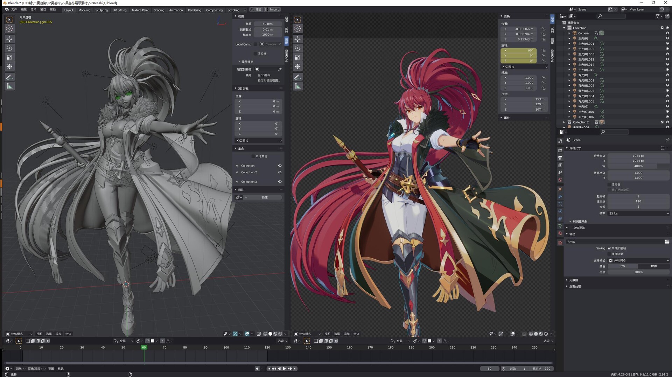Hide 主光(R).001 in outliner

(667, 44)
